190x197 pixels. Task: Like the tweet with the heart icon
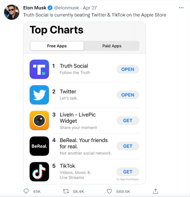click(x=109, y=191)
